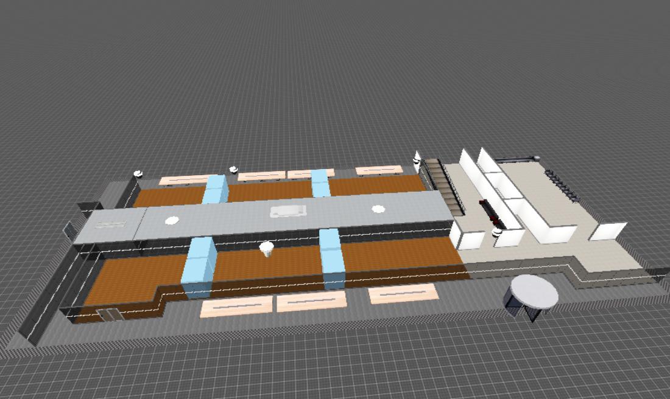Screen dimensions: 670x399
Task: Select the back-right blue pillar
Action: tap(320, 182)
